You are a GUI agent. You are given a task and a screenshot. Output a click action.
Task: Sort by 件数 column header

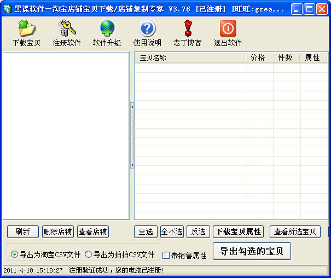point(286,57)
